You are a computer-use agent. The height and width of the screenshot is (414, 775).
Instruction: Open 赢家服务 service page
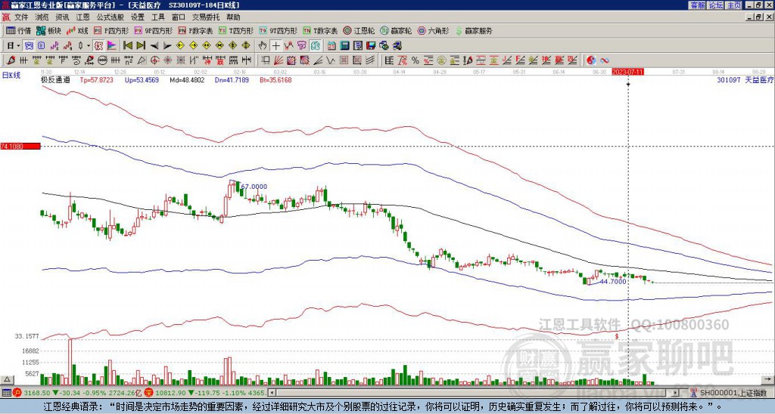[x=474, y=30]
